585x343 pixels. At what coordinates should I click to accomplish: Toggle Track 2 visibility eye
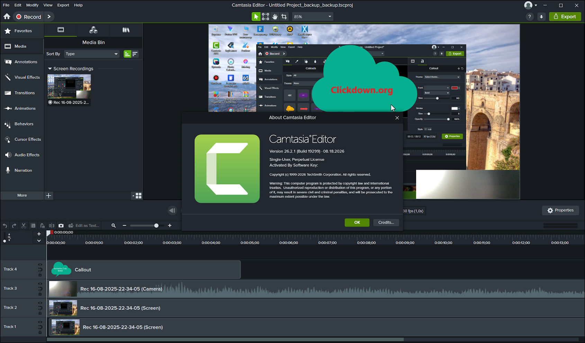(x=40, y=303)
